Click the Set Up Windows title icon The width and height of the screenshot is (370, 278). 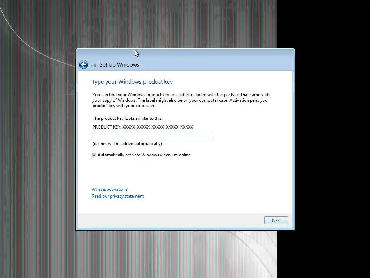pyautogui.click(x=94, y=65)
